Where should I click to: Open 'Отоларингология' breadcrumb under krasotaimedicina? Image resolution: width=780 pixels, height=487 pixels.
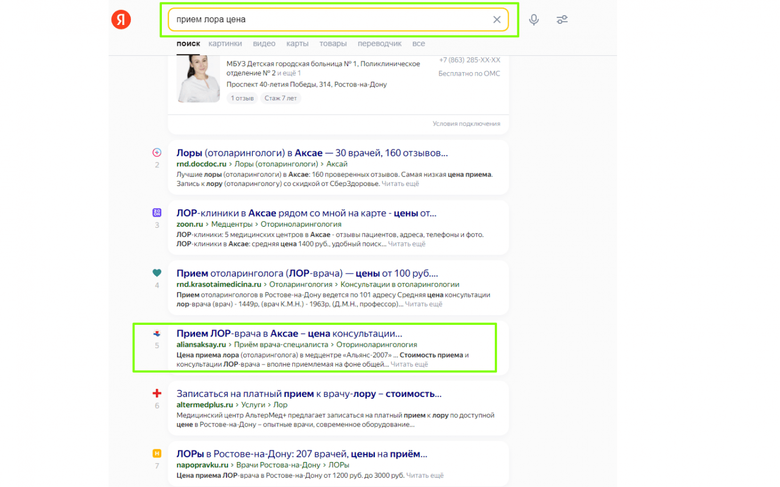coord(300,284)
